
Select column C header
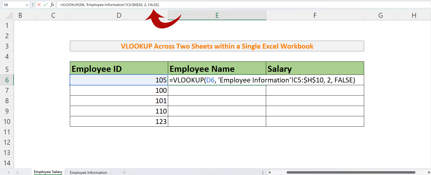point(53,15)
